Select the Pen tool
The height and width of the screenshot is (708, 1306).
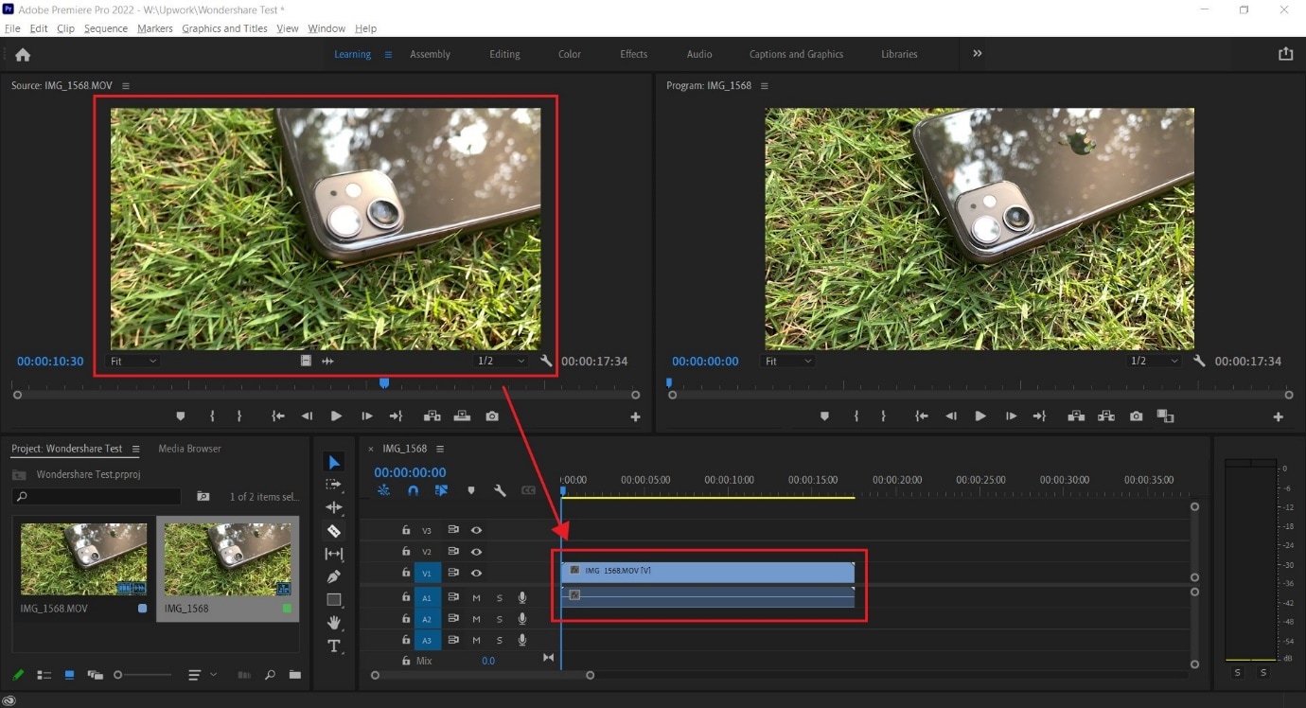tap(334, 576)
